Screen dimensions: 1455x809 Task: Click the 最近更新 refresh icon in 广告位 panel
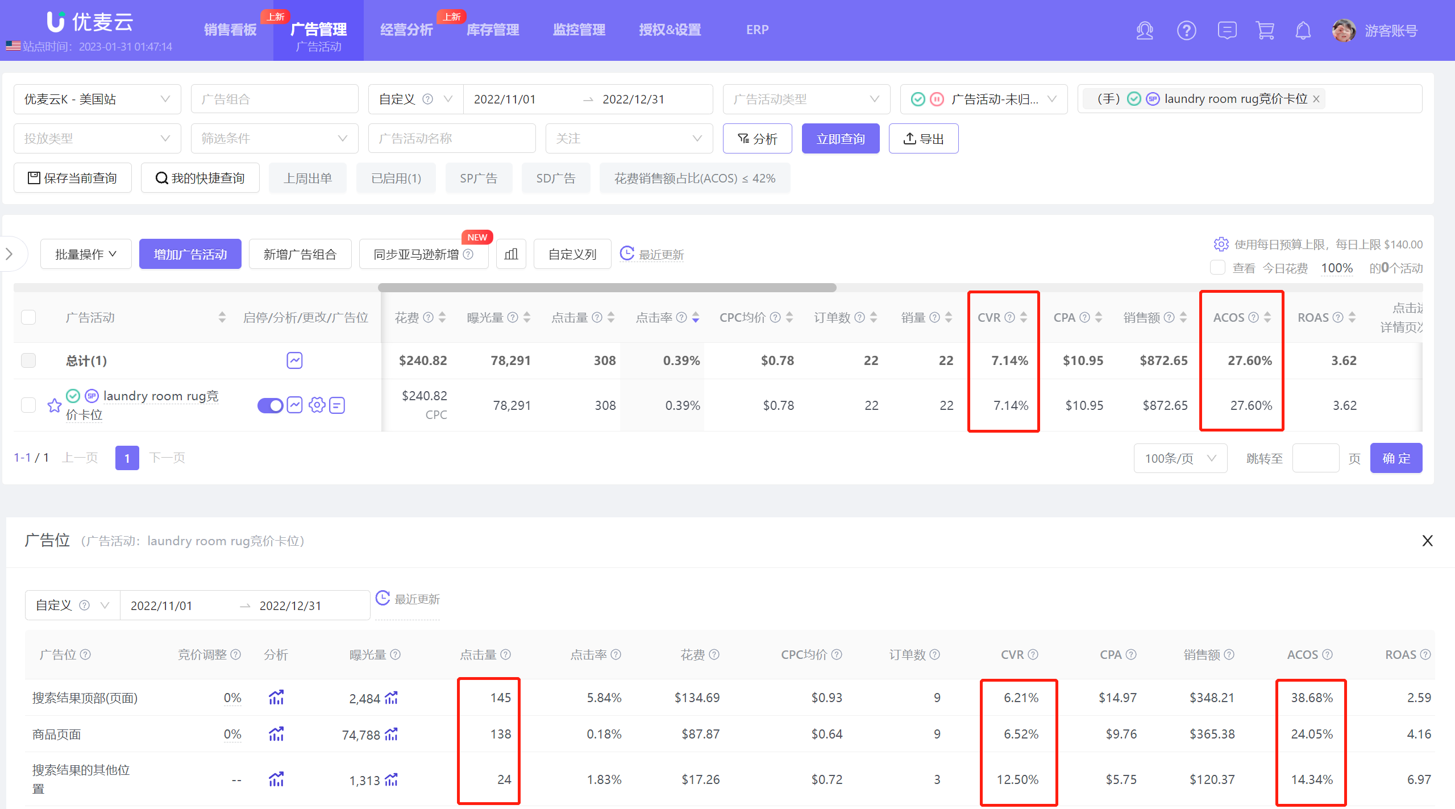point(383,598)
